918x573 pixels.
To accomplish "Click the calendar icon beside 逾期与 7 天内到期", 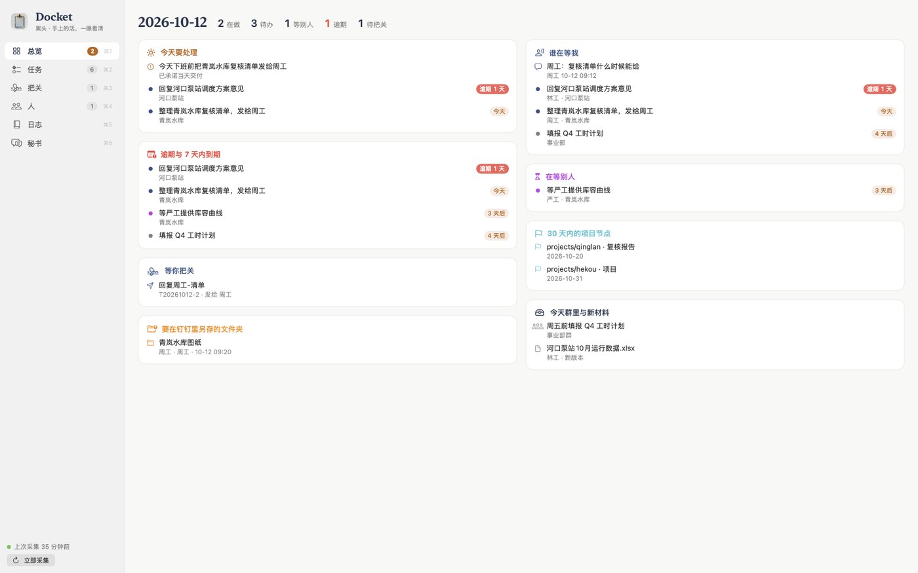I will click(151, 155).
